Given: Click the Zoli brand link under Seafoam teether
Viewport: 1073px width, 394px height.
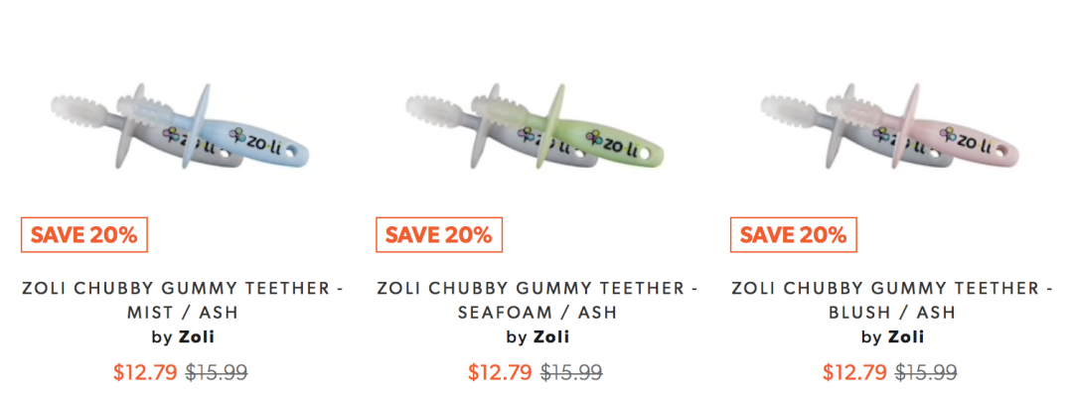Looking at the screenshot, I should click(550, 337).
